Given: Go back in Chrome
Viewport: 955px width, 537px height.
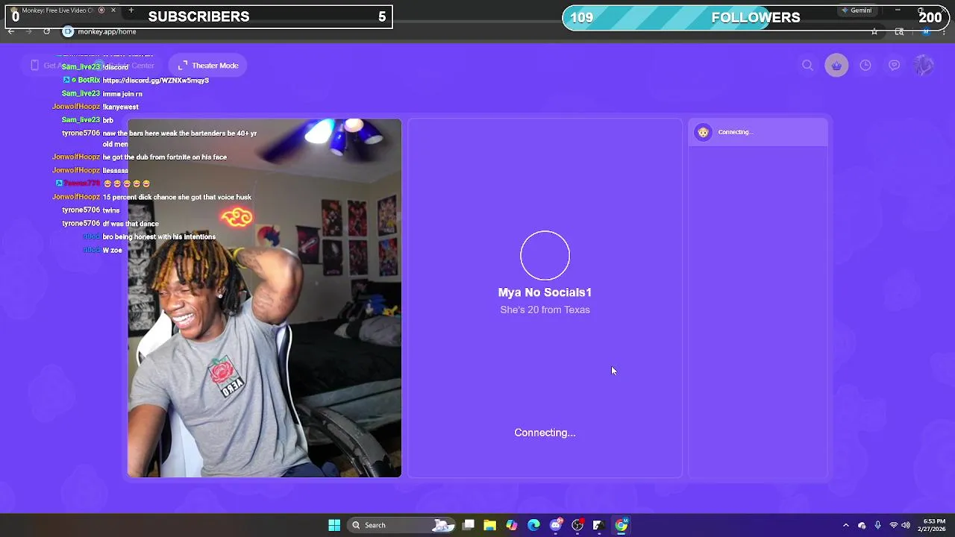Looking at the screenshot, I should (x=11, y=31).
